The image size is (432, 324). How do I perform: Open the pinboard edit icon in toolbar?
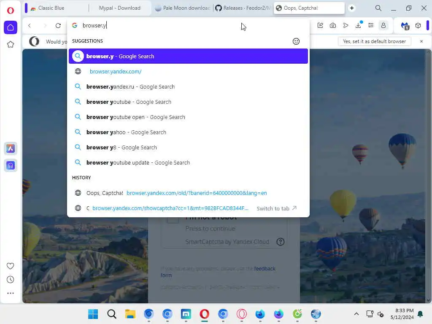320,26
